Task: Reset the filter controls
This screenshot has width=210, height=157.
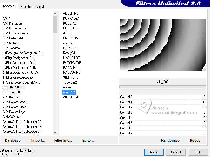Action: click(x=195, y=141)
